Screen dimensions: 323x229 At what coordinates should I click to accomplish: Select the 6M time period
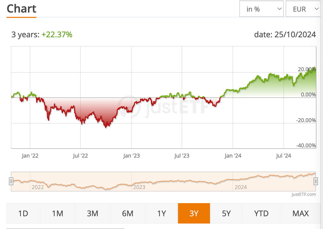coord(127,214)
